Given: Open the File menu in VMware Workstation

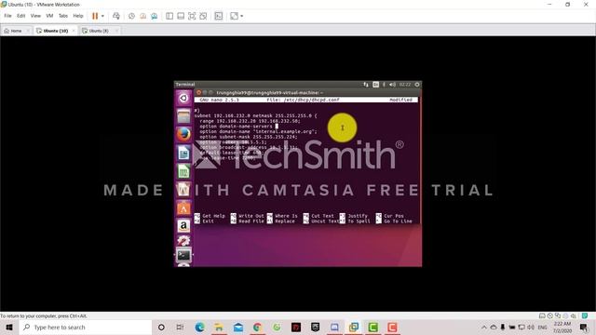Looking at the screenshot, I should pos(7,16).
